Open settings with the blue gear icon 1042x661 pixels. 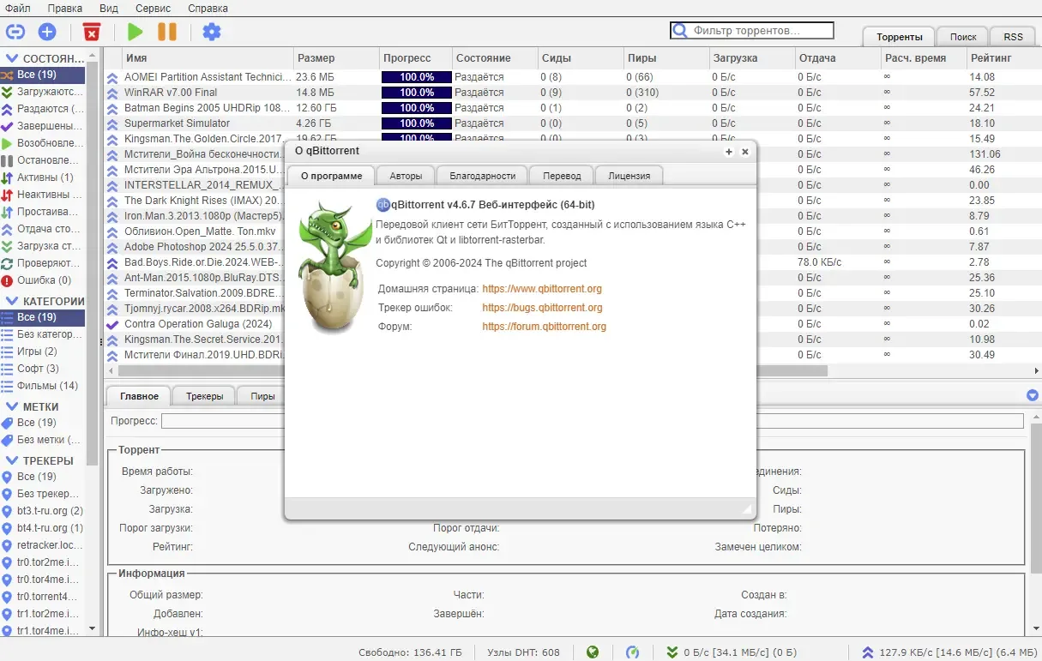211,32
